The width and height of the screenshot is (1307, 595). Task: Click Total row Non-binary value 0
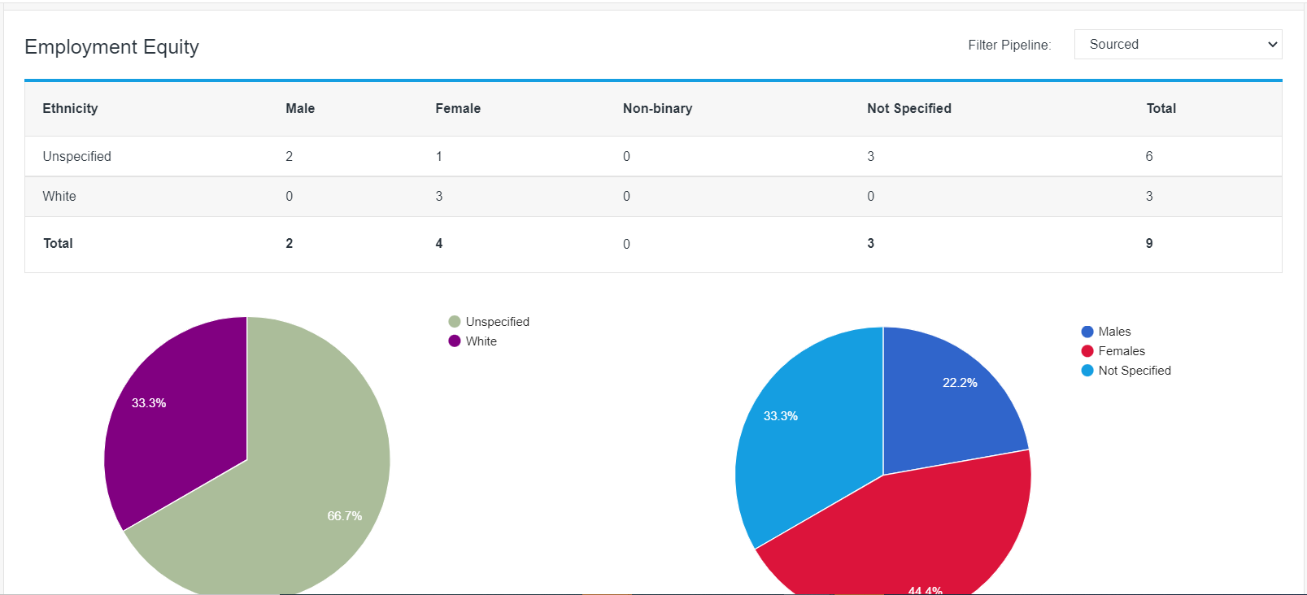[x=626, y=244]
